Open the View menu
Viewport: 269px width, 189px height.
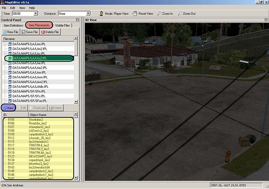[x=22, y=8]
